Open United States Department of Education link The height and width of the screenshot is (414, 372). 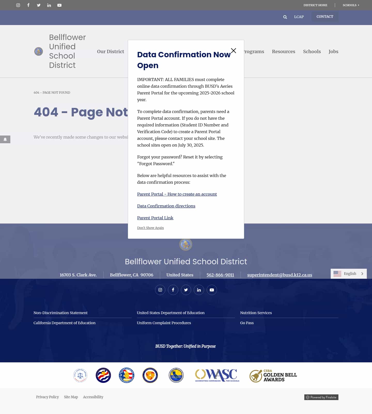point(171,313)
